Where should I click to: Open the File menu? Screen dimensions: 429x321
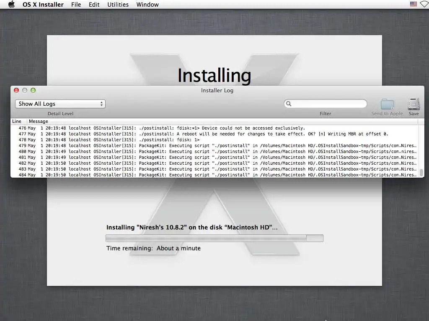76,5
